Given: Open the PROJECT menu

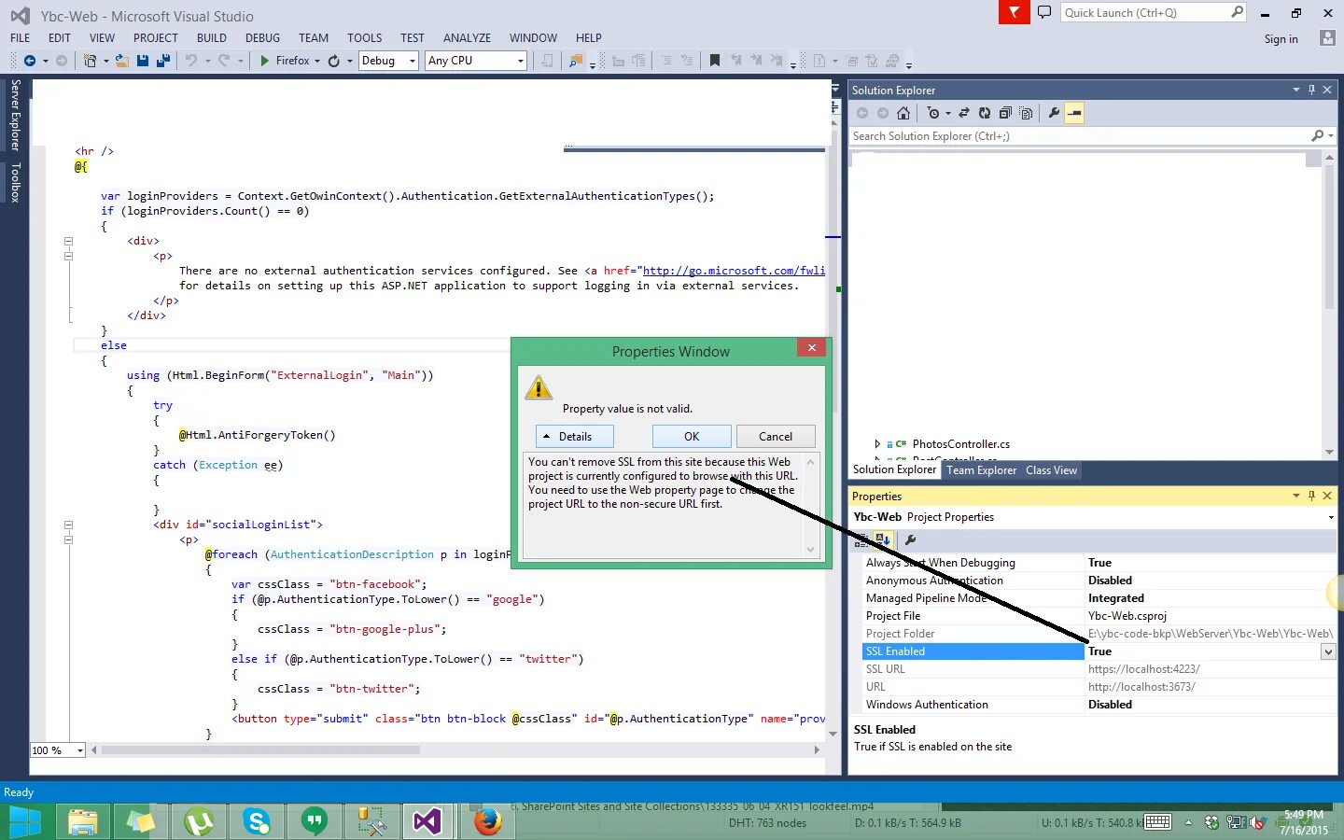Looking at the screenshot, I should (x=155, y=38).
